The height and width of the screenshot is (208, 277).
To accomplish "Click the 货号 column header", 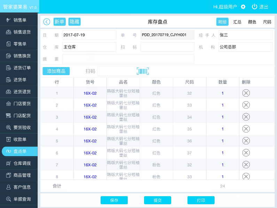I will click(x=90, y=82).
